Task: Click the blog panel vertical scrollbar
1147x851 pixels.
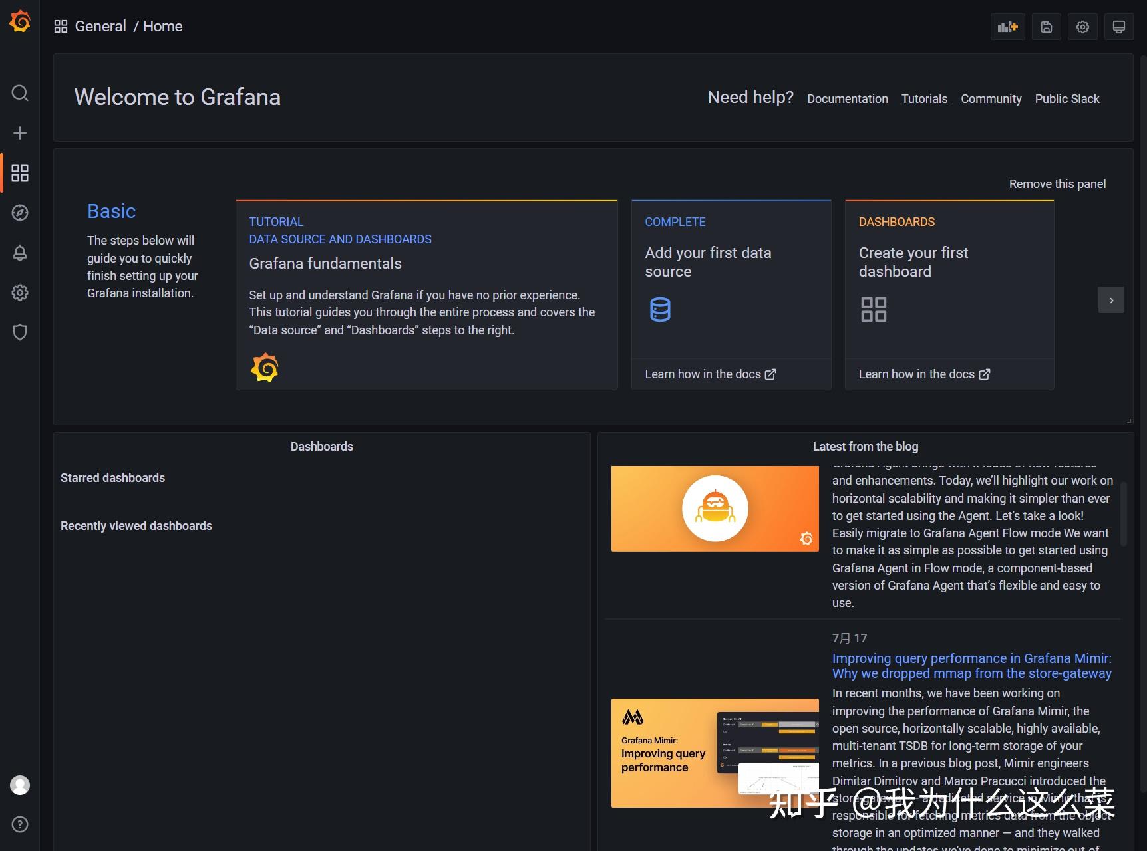Action: (1124, 513)
